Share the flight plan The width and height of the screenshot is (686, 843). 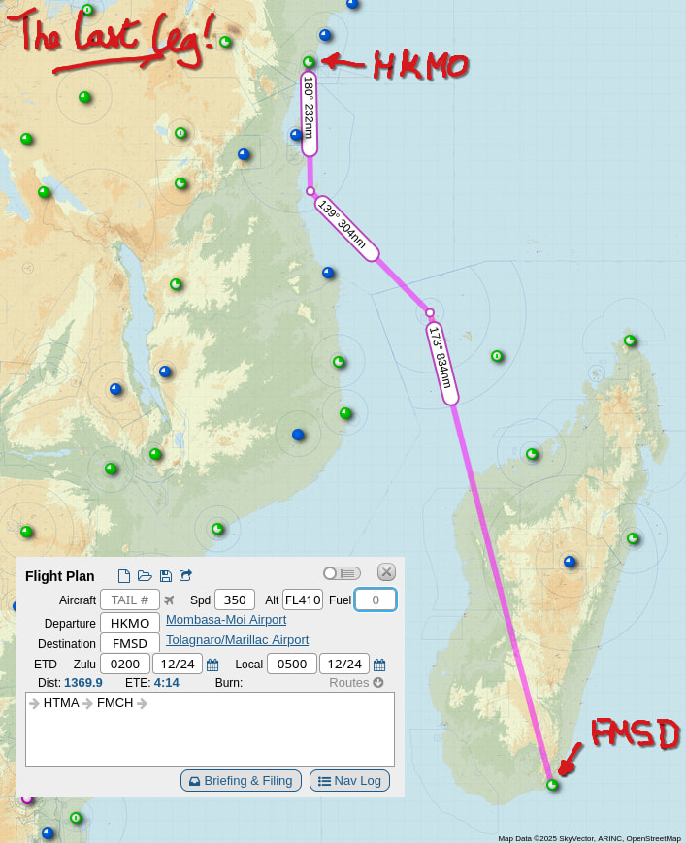186,576
